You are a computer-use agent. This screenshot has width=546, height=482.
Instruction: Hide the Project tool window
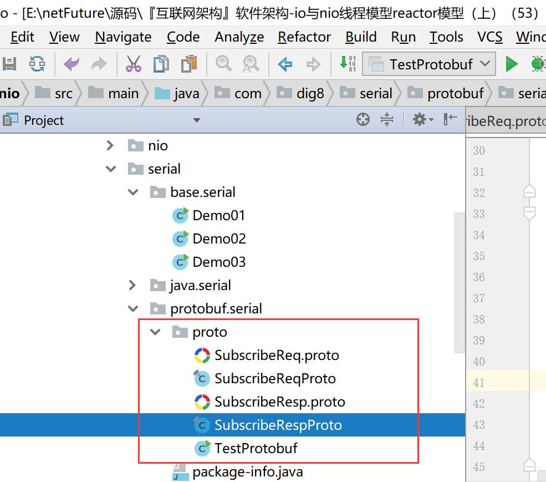(x=450, y=119)
